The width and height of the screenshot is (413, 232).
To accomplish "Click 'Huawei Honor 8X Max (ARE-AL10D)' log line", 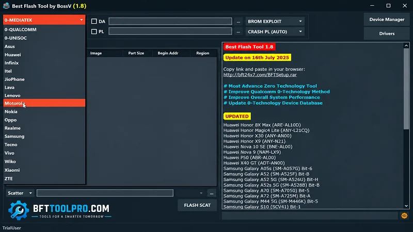I will click(x=262, y=125).
